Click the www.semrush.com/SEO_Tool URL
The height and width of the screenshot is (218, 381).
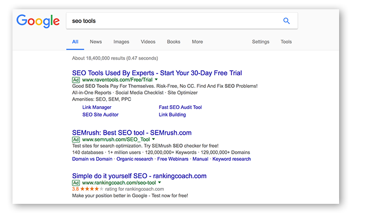pyautogui.click(x=116, y=140)
